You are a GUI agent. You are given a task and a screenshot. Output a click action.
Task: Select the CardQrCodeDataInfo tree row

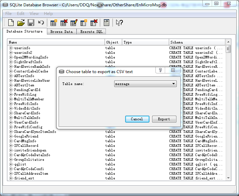coord(32,155)
